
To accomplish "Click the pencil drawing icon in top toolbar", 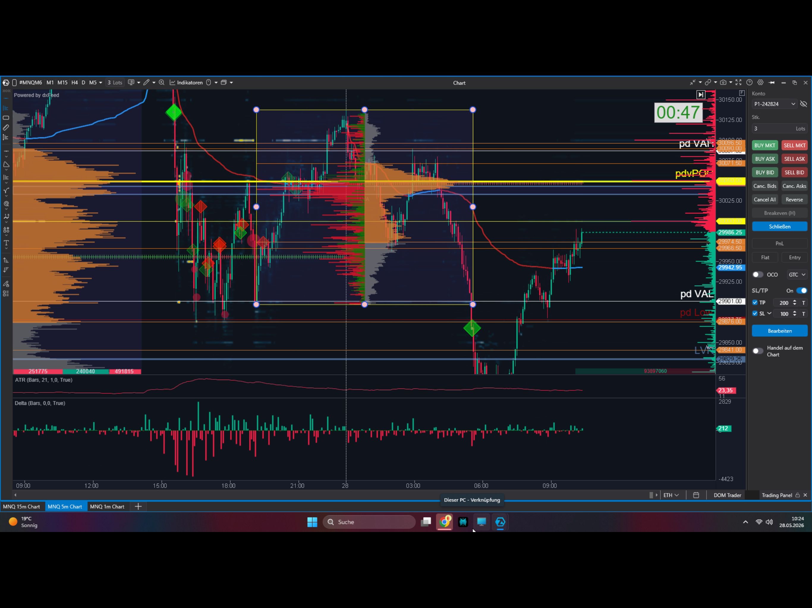I will [x=146, y=83].
